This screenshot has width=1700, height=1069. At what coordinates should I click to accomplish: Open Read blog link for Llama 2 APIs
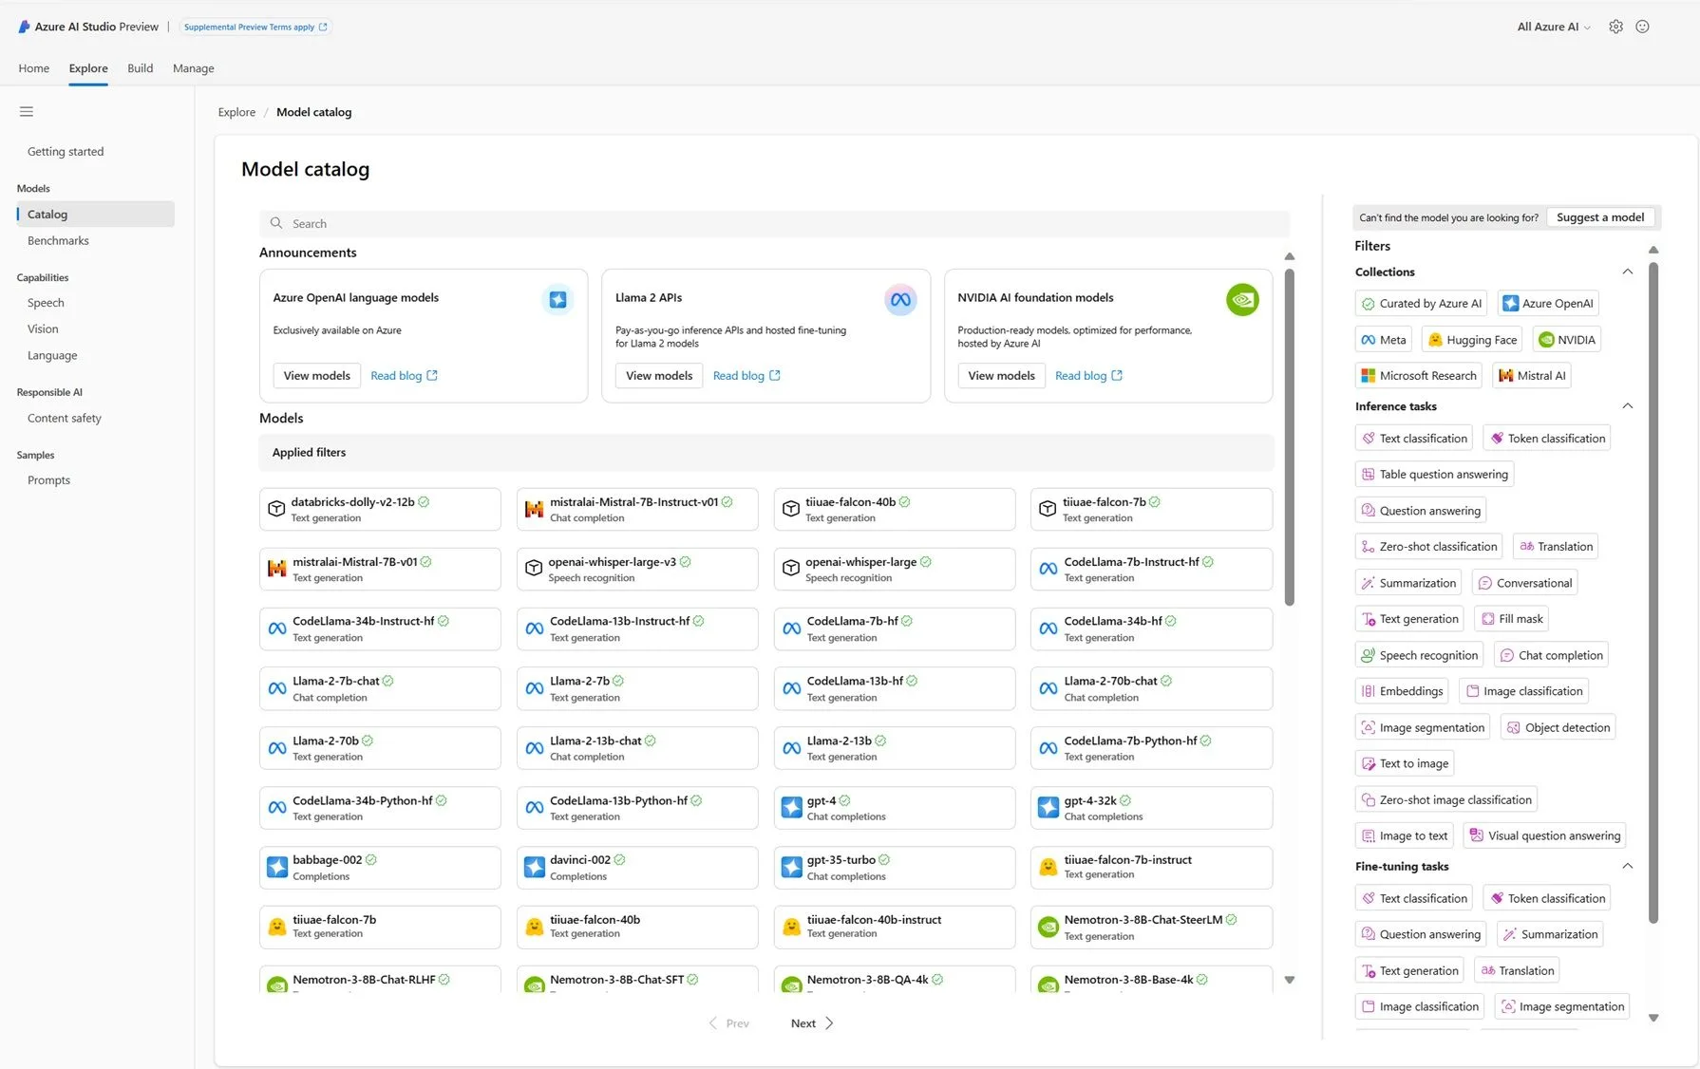(x=746, y=376)
